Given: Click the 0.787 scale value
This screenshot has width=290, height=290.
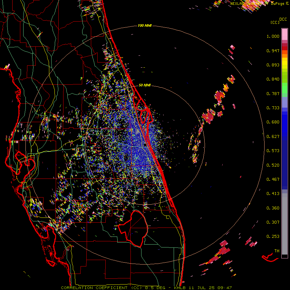Looking at the screenshot, I should click(x=273, y=93).
